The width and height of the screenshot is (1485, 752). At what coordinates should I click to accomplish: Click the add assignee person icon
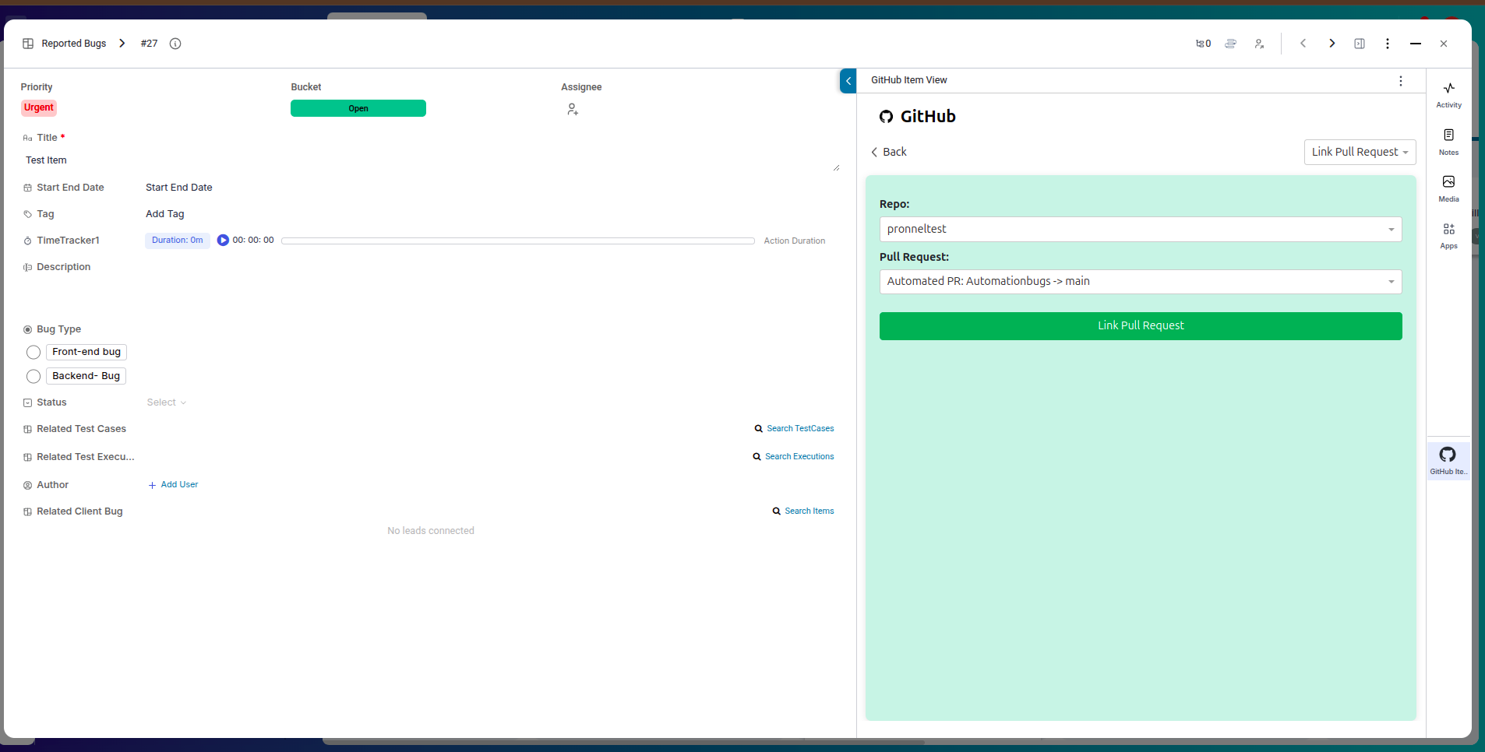573,110
